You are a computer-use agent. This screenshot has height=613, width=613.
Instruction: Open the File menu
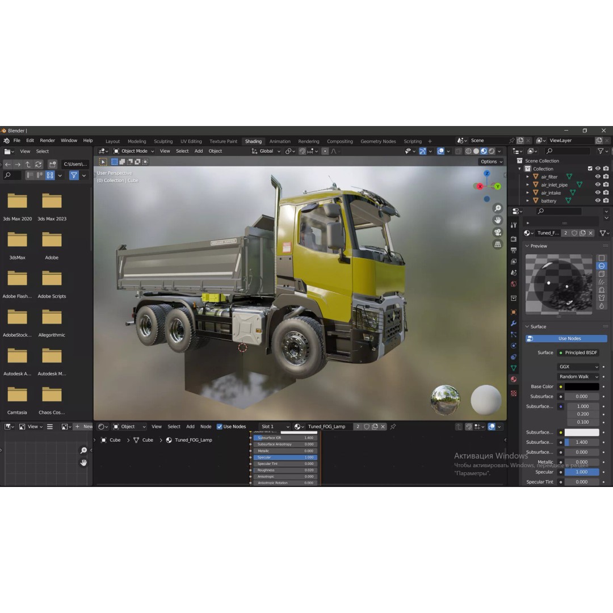tap(17, 141)
